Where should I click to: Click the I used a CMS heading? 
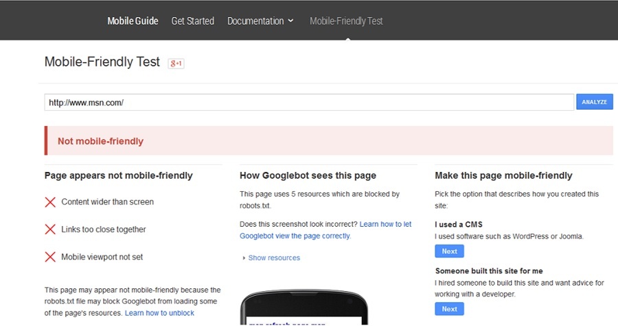459,225
